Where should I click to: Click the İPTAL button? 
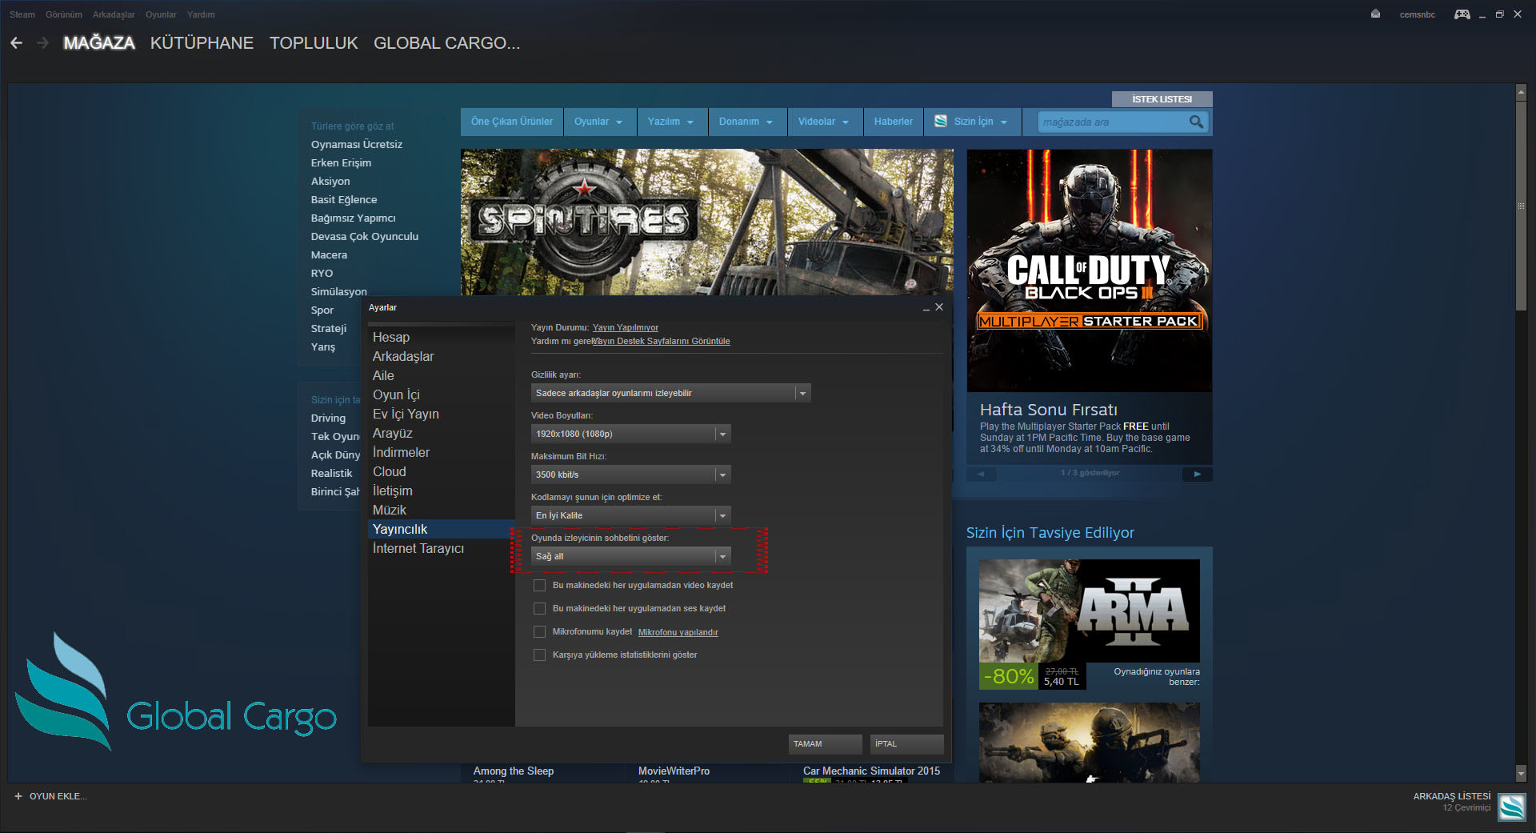(x=906, y=744)
